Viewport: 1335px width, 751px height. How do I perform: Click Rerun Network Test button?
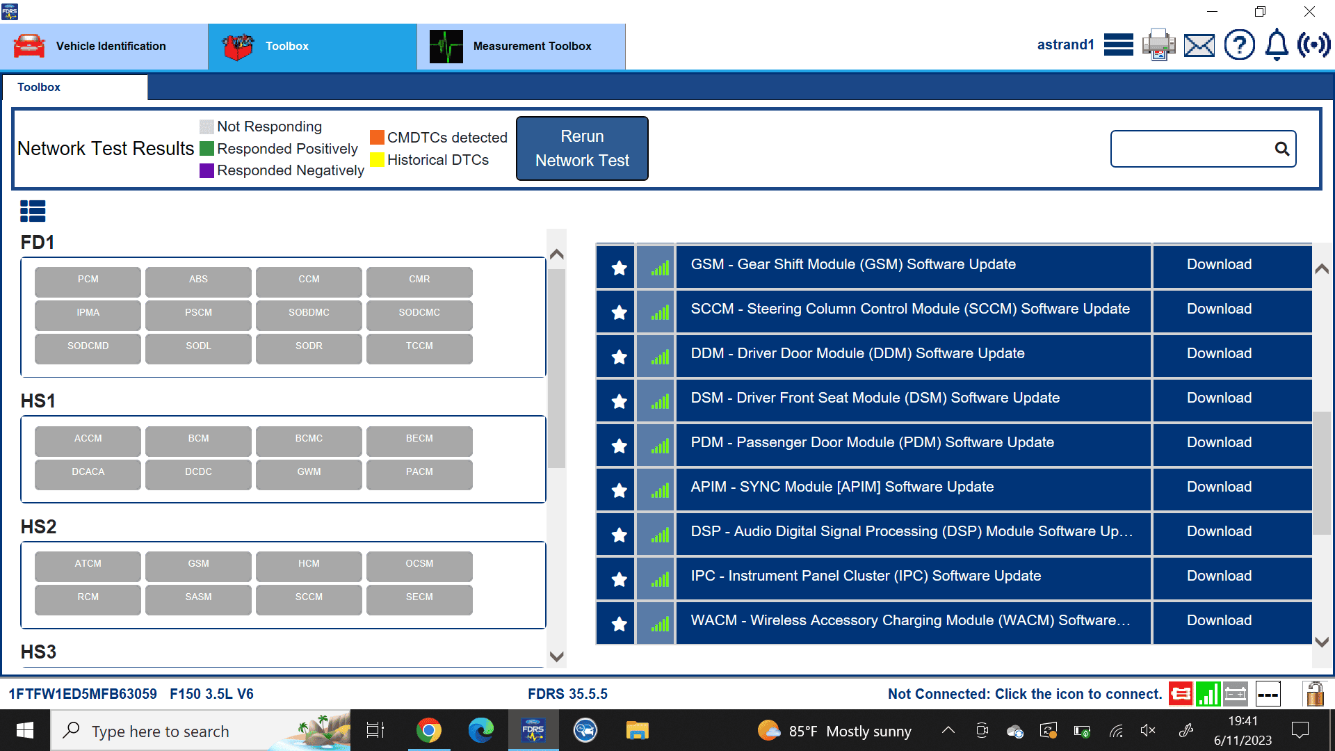click(582, 148)
